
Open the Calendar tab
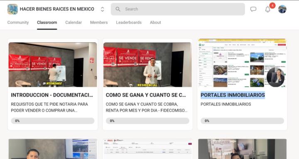point(74,22)
